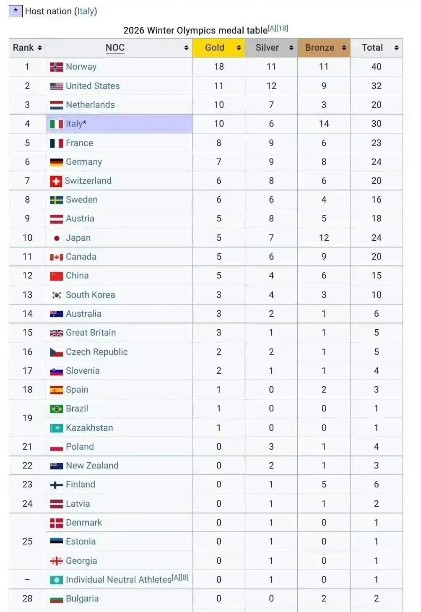
Task: Click the Norway flag icon
Action: pos(57,66)
